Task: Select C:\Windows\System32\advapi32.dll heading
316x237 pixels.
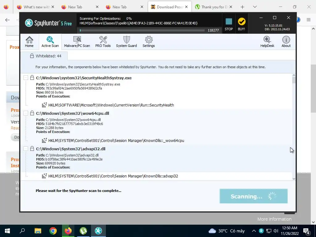Action: coord(71,149)
